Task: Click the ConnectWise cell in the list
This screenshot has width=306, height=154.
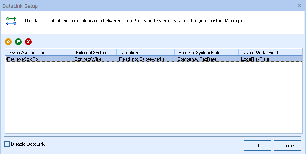Action: coord(88,59)
